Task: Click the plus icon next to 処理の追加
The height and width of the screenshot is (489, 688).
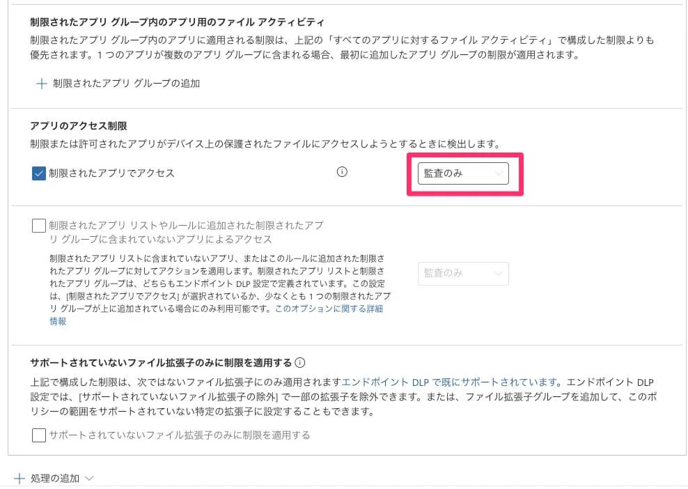Action: click(19, 479)
